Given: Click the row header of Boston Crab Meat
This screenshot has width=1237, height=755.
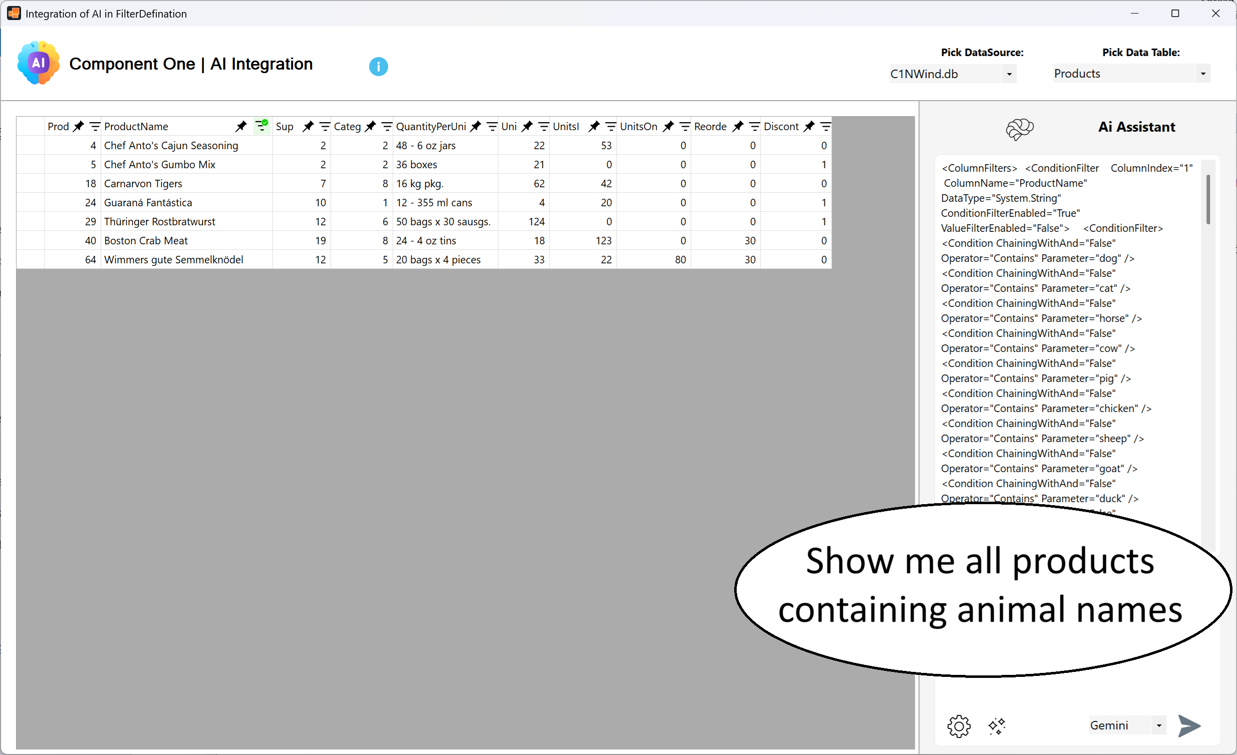Looking at the screenshot, I should (x=30, y=241).
